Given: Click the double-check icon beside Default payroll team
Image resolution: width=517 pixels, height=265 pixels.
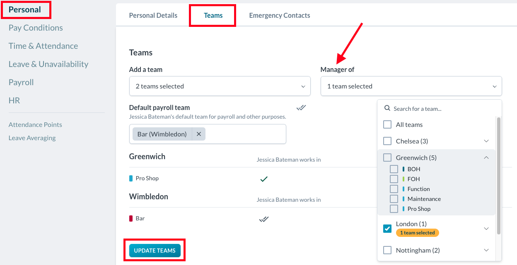Looking at the screenshot, I should pos(301,108).
